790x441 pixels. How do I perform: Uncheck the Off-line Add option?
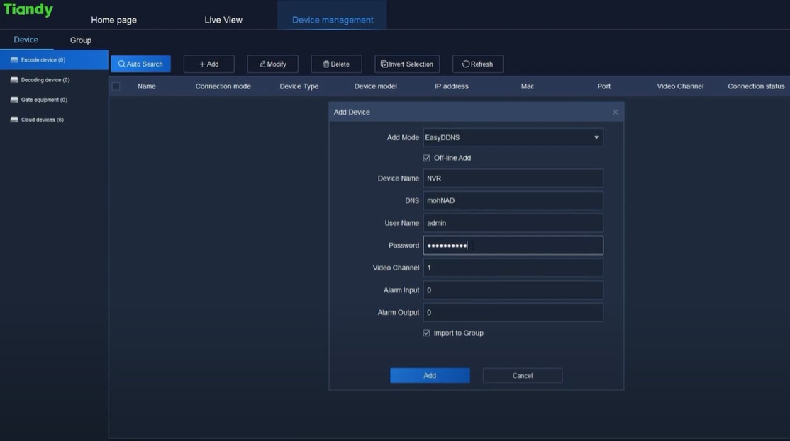coord(425,157)
